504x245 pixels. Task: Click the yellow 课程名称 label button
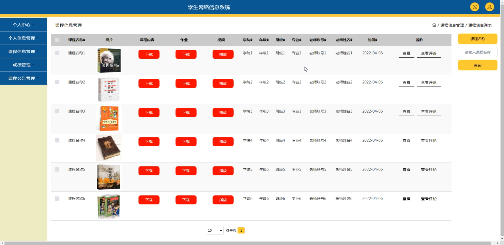coord(478,39)
